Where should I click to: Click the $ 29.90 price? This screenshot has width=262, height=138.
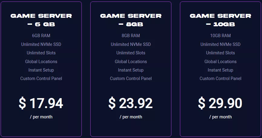[220, 103]
